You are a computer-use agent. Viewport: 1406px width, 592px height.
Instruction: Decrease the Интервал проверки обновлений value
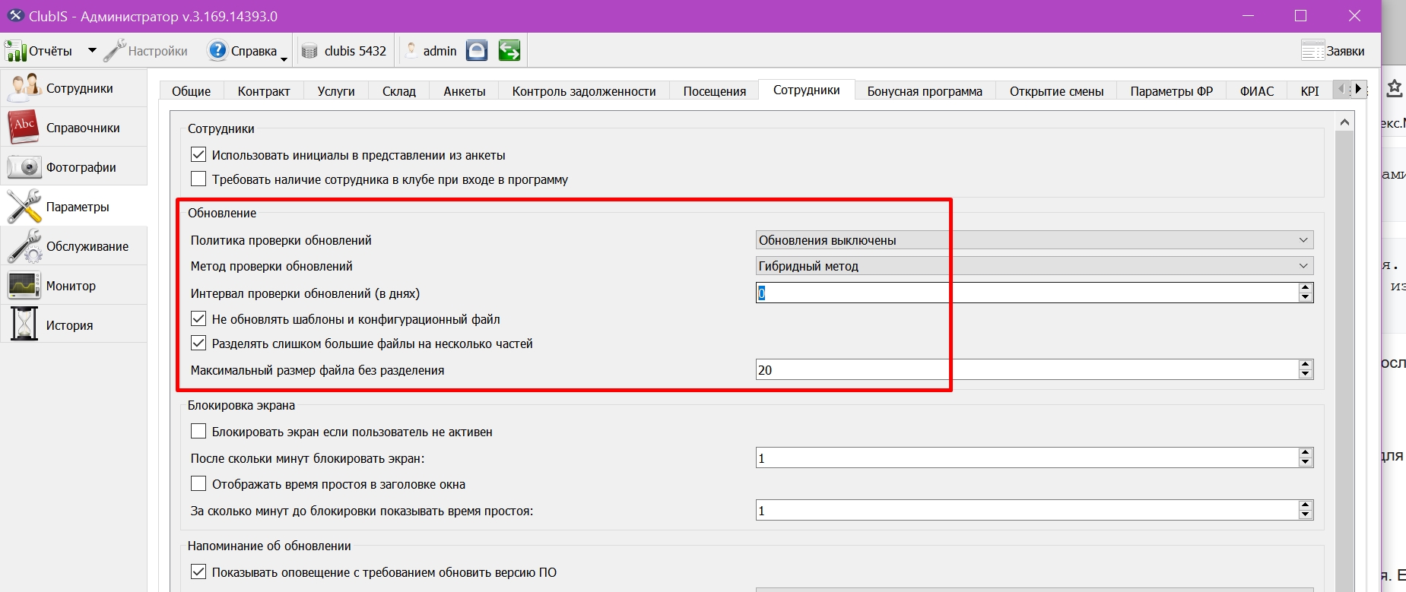(1306, 297)
